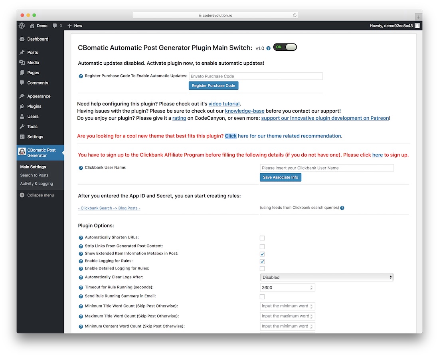439x357 pixels.
Task: Open comments bubble in admin bar
Action: pos(55,26)
